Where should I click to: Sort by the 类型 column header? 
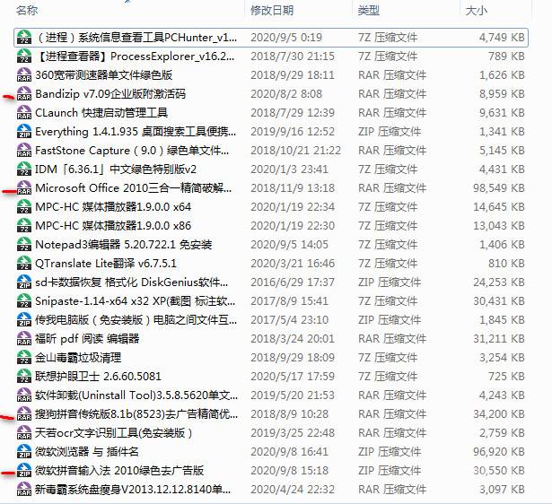(x=369, y=10)
